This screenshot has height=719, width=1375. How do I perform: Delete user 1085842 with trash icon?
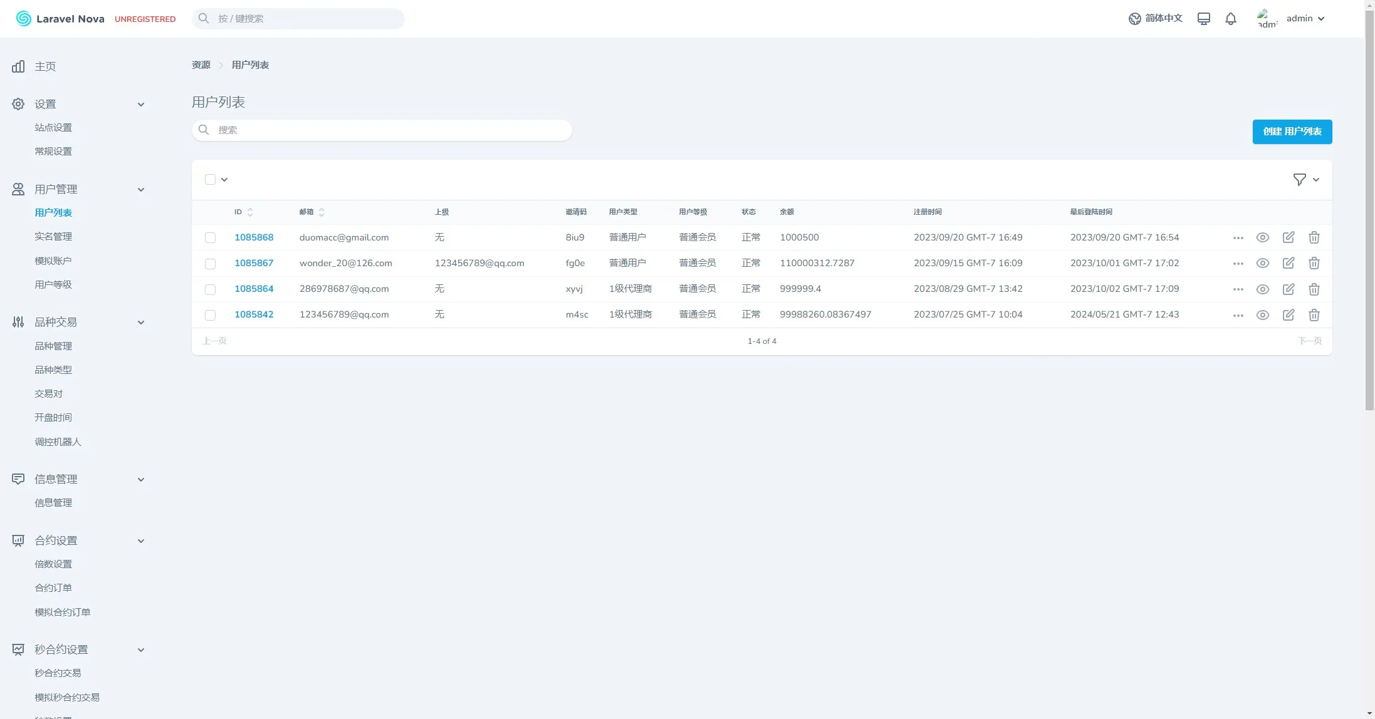(1314, 315)
